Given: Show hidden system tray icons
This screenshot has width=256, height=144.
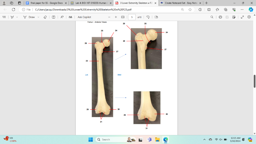Looking at the screenshot, I should click(x=204, y=139).
